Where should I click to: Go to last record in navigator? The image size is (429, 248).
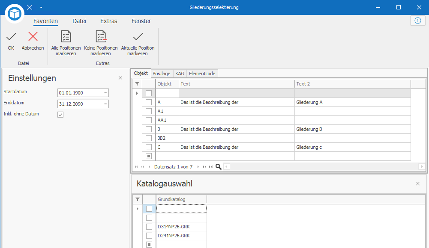click(211, 167)
